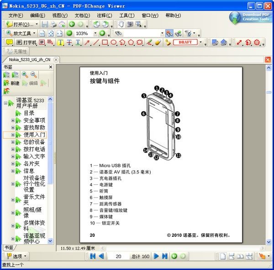Select the 目录 bookmark
Screen dimensions: 274x270
29,113
